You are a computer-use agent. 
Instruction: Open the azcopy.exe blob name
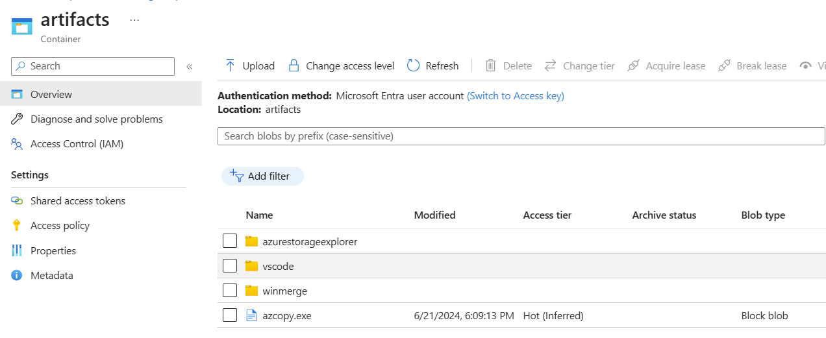point(287,316)
